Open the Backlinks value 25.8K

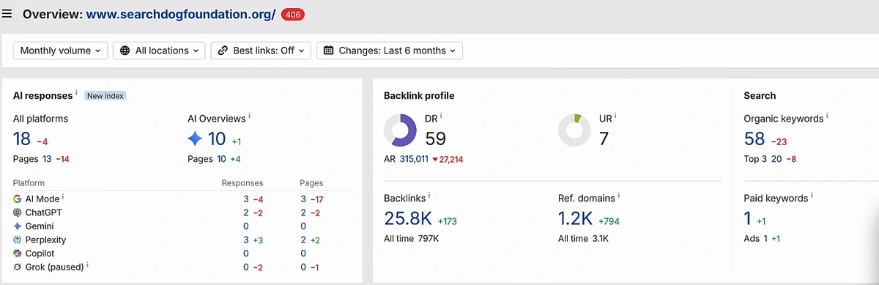point(408,218)
